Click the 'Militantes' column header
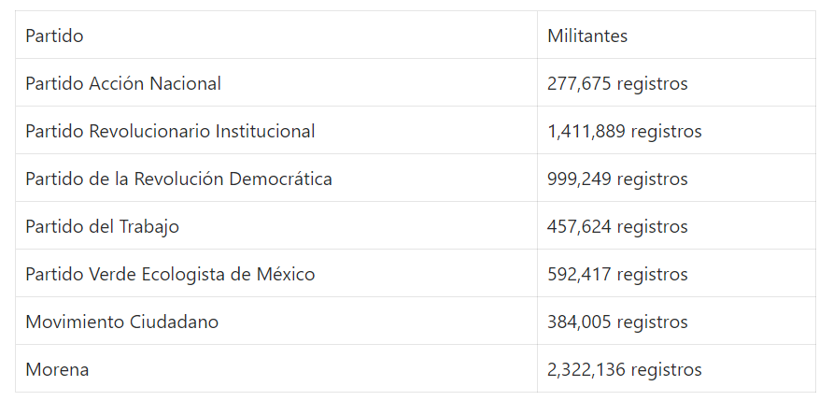This screenshot has height=415, width=833. point(587,36)
